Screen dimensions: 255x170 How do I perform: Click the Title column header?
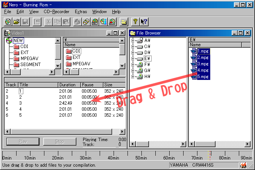[38, 85]
